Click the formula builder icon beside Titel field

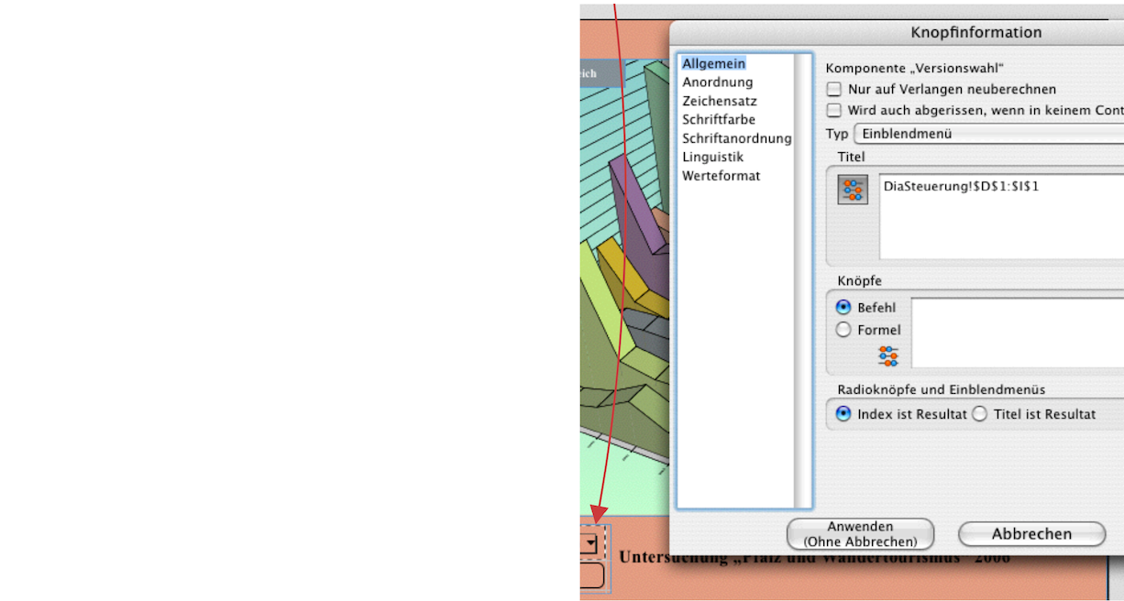click(x=853, y=190)
